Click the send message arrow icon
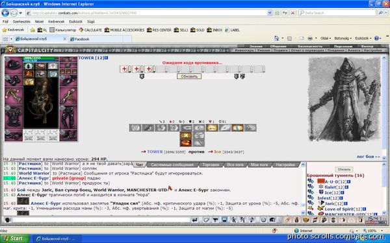 pyautogui.click(x=195, y=220)
